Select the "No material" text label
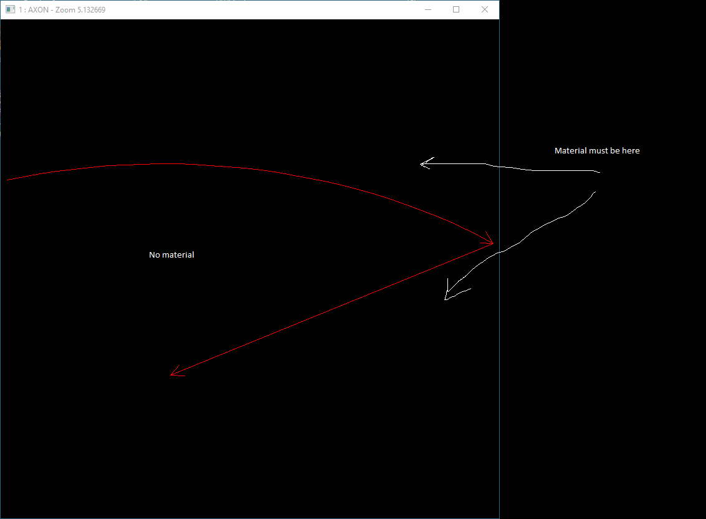The height and width of the screenshot is (519, 706). pyautogui.click(x=171, y=255)
